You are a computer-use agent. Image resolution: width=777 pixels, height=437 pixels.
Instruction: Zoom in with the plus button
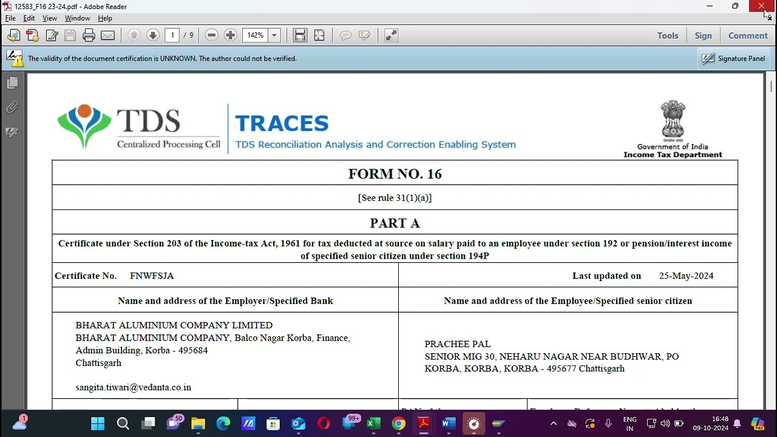[x=230, y=35]
